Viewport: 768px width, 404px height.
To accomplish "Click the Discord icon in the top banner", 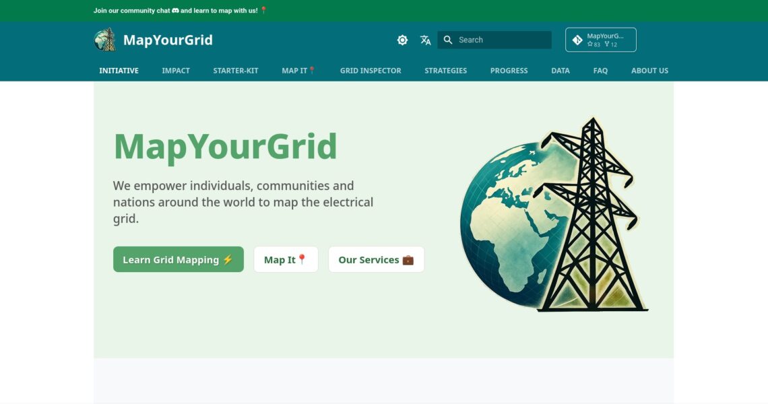I will (x=175, y=10).
